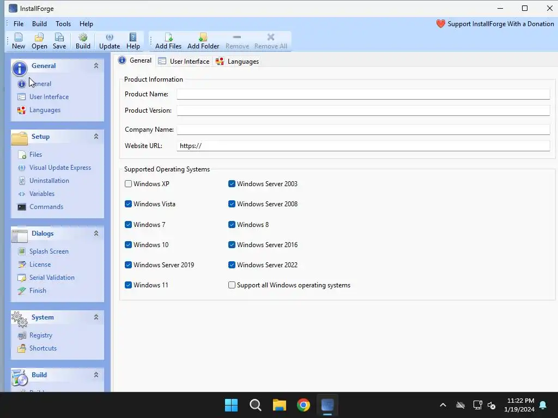Go to the Files setup page
Viewport: 558px width, 418px height.
30,154
